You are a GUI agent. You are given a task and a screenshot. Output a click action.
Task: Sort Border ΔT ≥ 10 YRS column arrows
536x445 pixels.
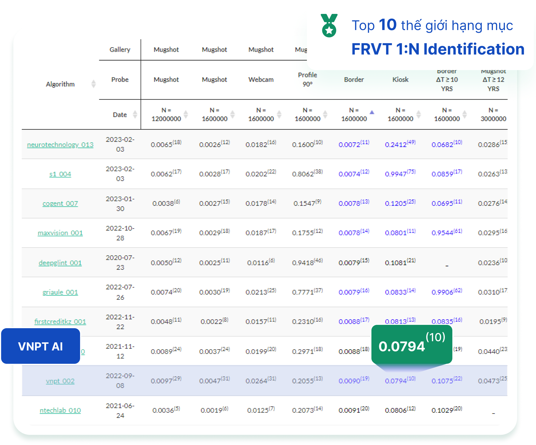click(465, 114)
